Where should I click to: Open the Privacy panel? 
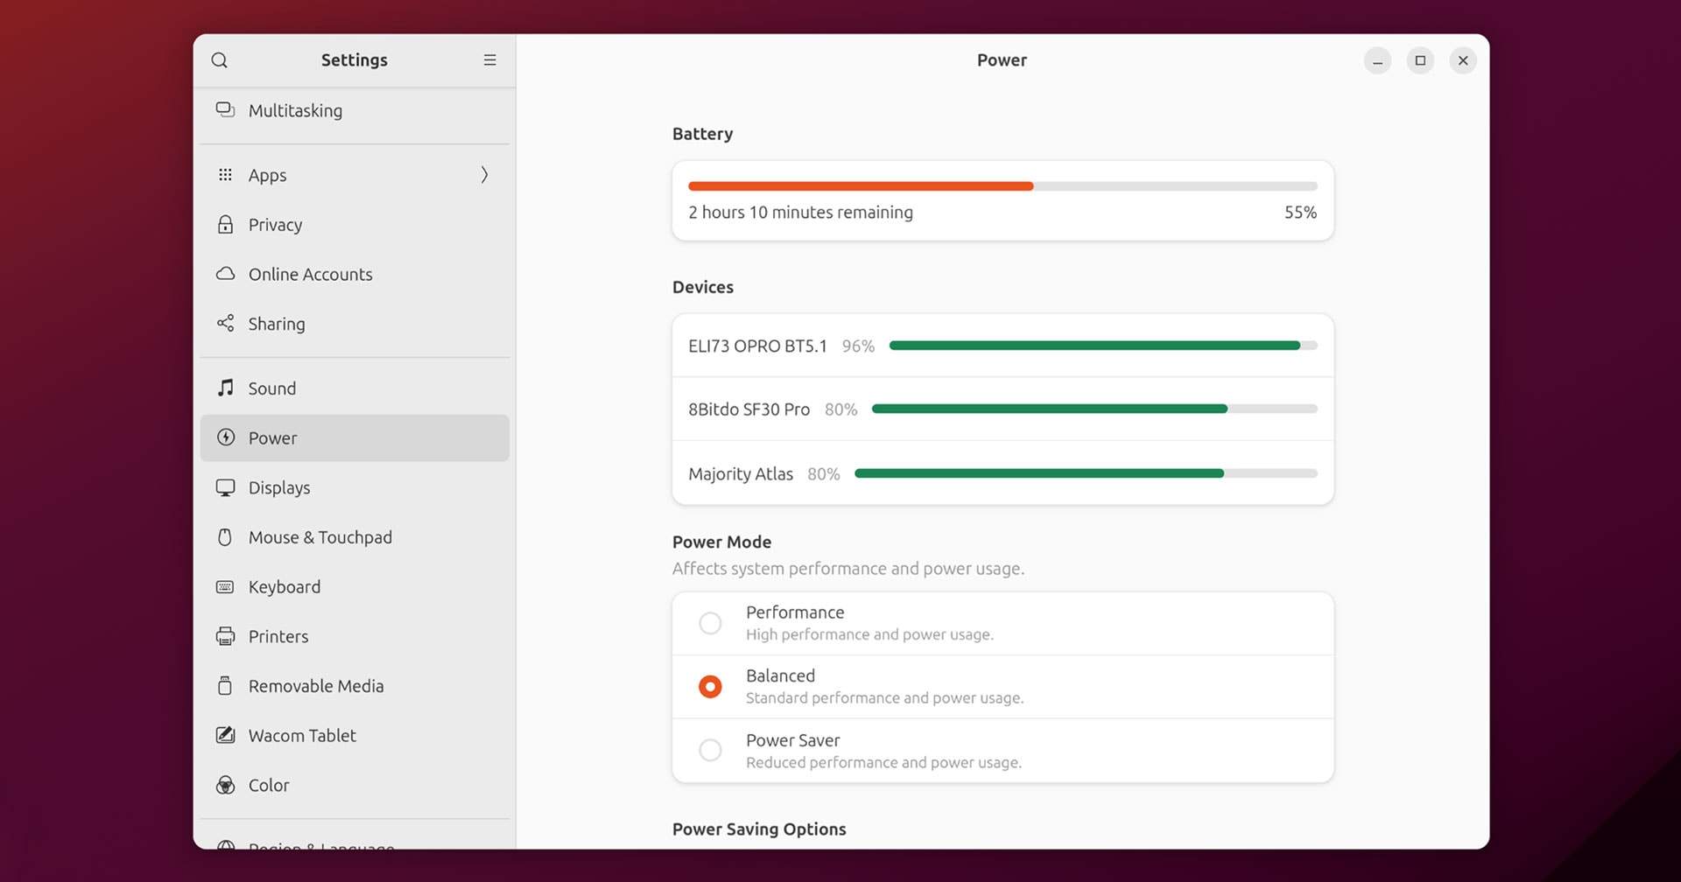[355, 225]
